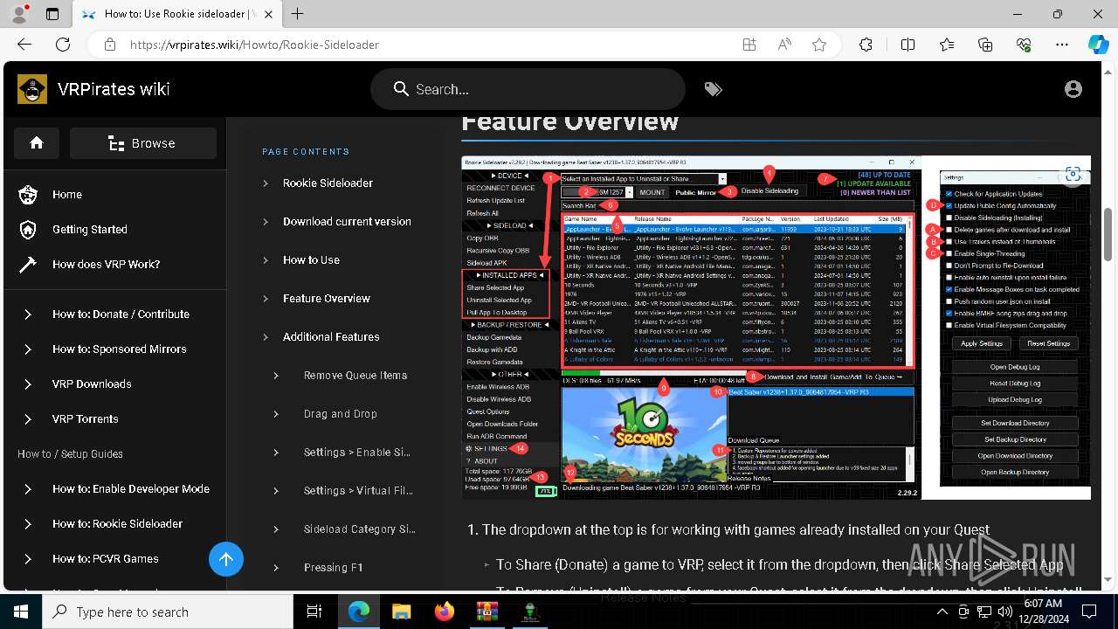Image resolution: width=1118 pixels, height=629 pixels.
Task: Open WinRAR from taskbar
Action: point(487,612)
